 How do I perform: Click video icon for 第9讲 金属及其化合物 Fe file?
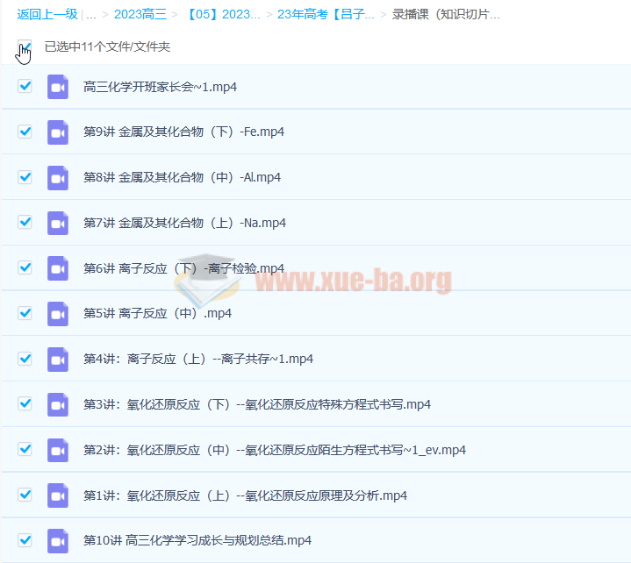57,132
